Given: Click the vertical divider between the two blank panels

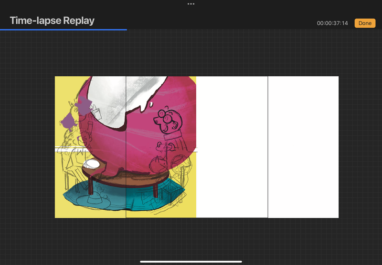Looking at the screenshot, I should (x=268, y=147).
